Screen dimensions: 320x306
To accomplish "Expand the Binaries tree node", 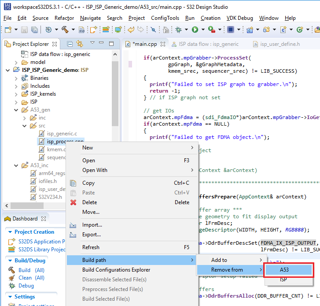I will pyautogui.click(x=16, y=78).
